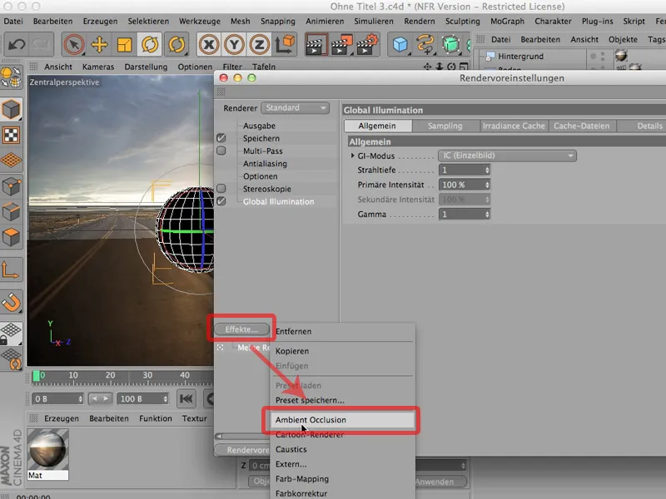Enable the Axis mode icon
The width and height of the screenshot is (666, 499).
pos(12,269)
